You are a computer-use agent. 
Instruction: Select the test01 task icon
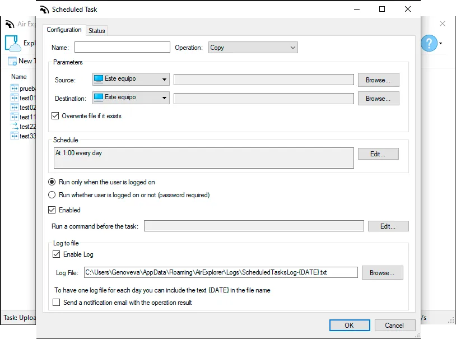point(14,97)
